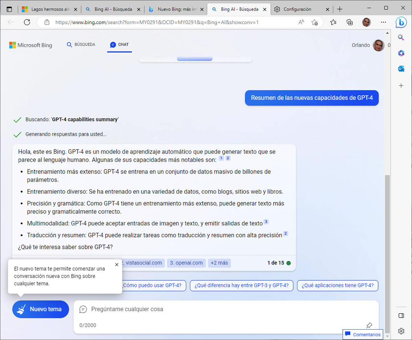This screenshot has height=340, width=412.
Task: Add this page to favorites
Action: pos(314,22)
